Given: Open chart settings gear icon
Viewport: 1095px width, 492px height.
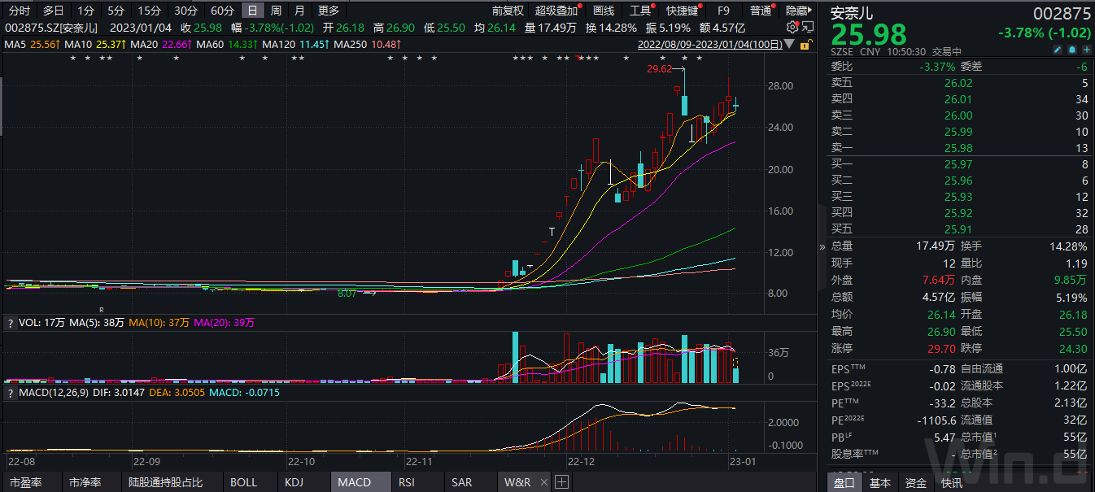Looking at the screenshot, I should coord(792,28).
